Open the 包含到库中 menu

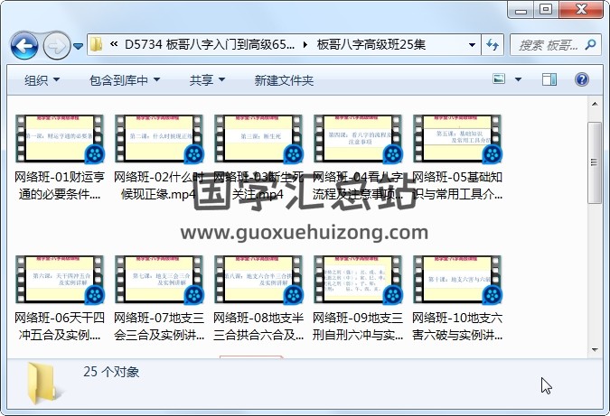[125, 80]
